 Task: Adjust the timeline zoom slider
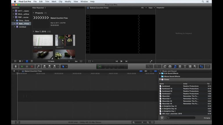tap(142, 122)
